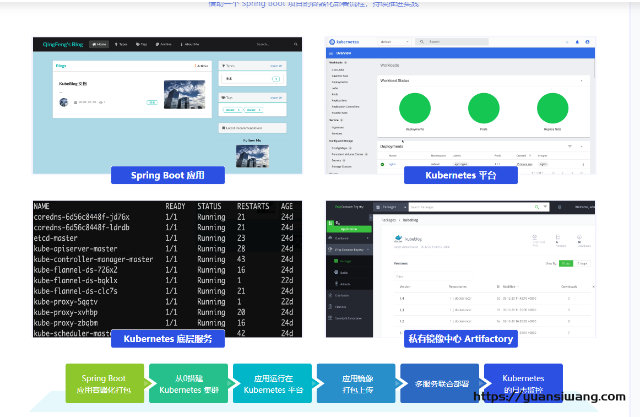The width and height of the screenshot is (640, 417).
Task: Open the Types tab in QingFeng's Blog
Action: (121, 44)
